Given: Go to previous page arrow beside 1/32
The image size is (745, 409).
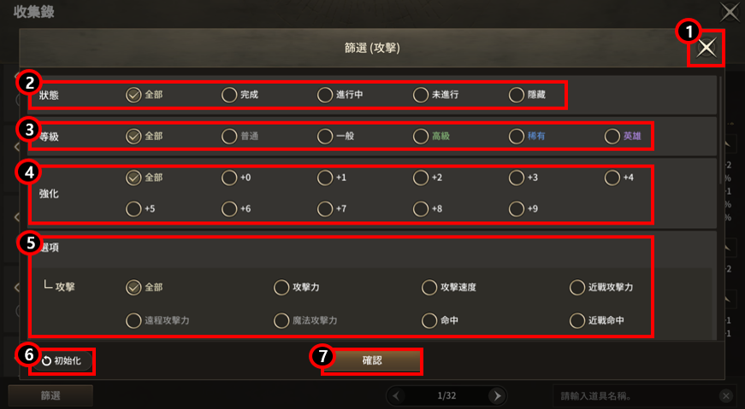Looking at the screenshot, I should (397, 395).
